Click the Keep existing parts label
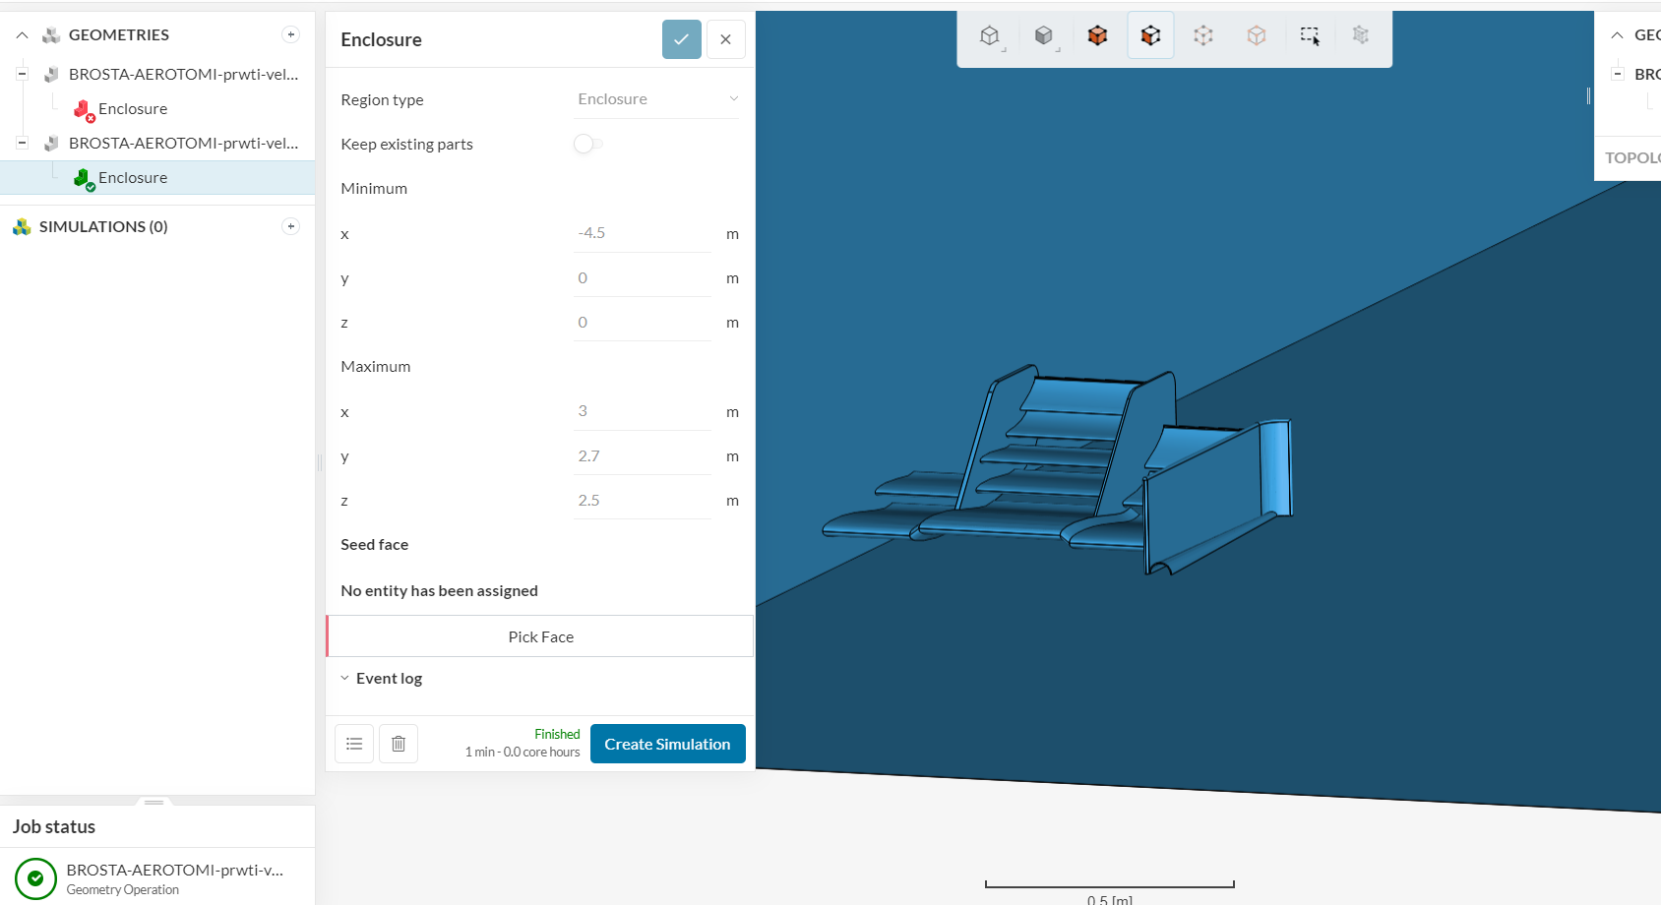Image resolution: width=1661 pixels, height=905 pixels. coord(406,144)
